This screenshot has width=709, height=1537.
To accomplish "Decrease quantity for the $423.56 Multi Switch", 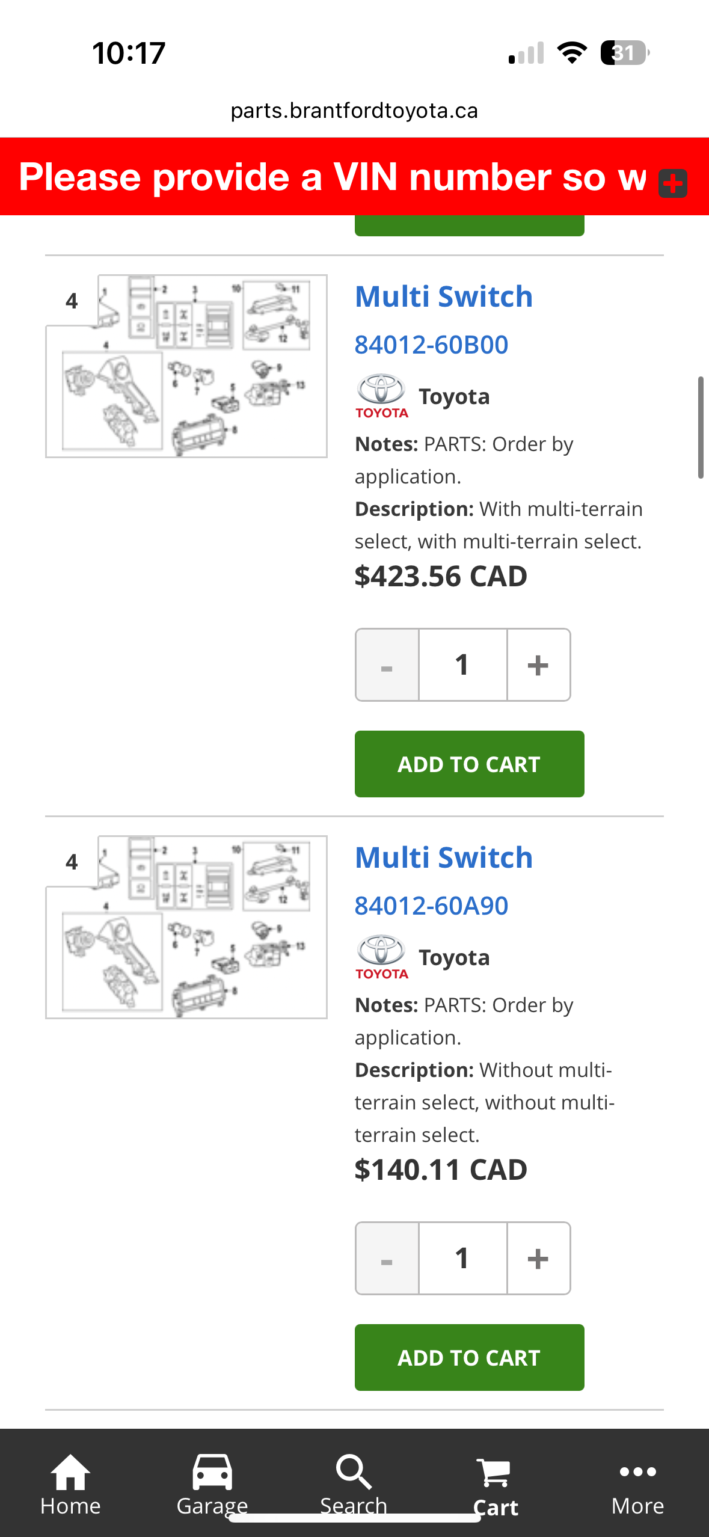I will 387,665.
